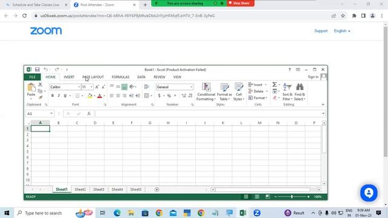Collapse the Excel ribbon
Screen dimensions: 388x218
tap(323, 105)
